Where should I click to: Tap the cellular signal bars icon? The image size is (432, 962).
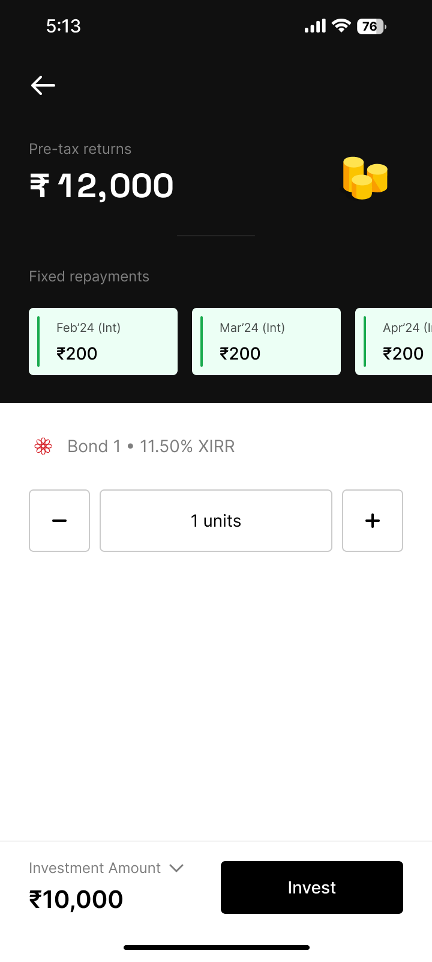315,26
